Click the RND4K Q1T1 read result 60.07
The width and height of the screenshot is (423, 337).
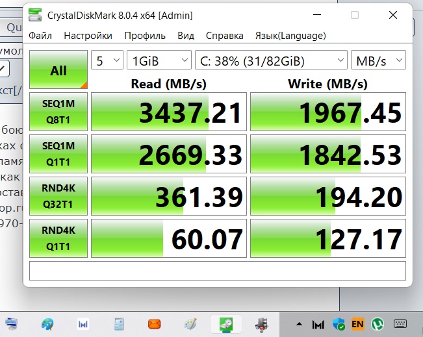169,238
